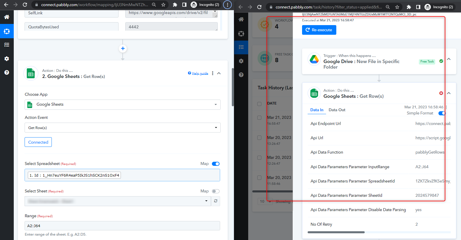461x240 pixels.
Task: Click the Select Spreadsheet mapped field
Action: [122, 175]
